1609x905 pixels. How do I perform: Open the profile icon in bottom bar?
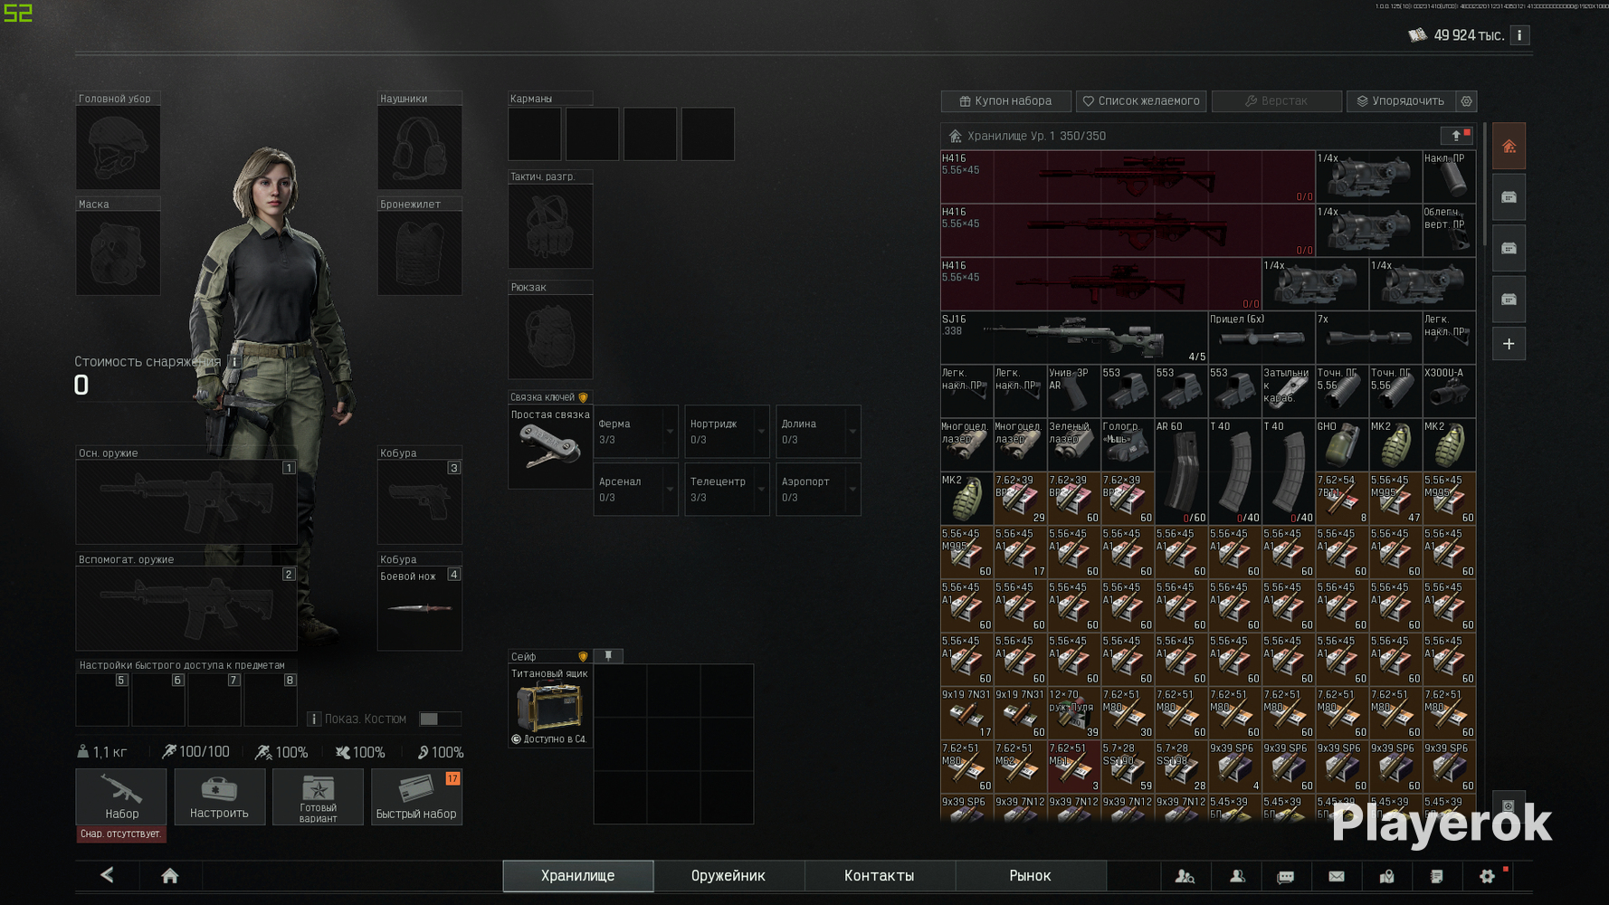[1237, 876]
